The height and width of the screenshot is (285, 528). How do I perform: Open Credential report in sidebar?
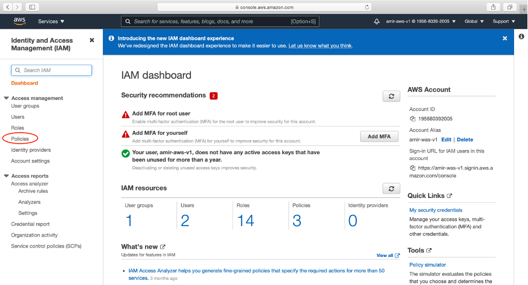click(30, 224)
